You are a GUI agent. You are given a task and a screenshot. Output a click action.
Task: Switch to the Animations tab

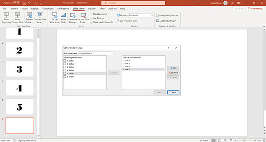63,8
